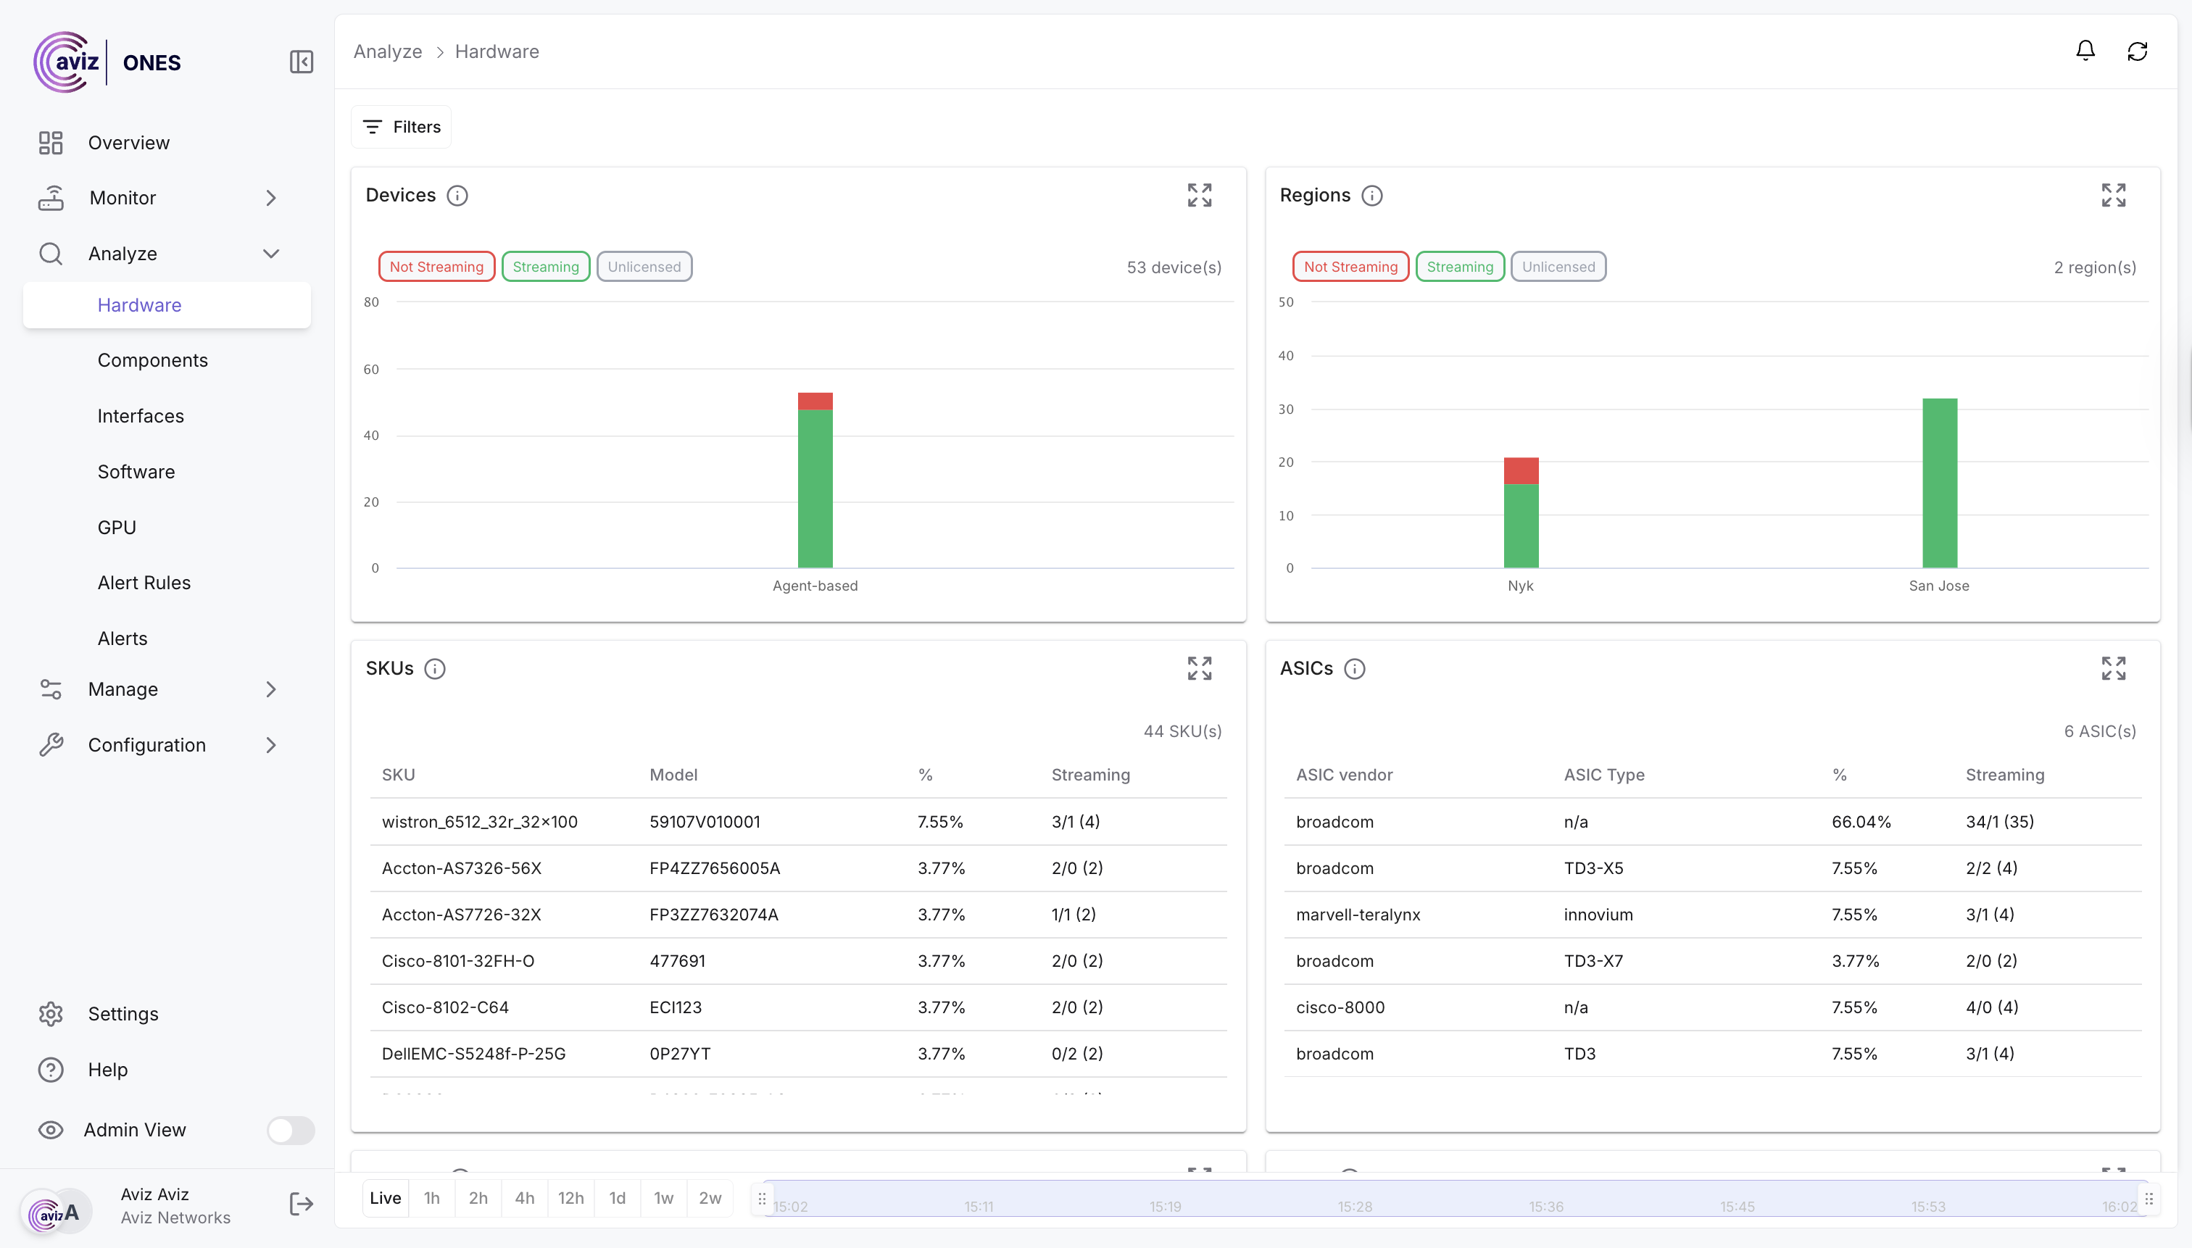This screenshot has height=1248, width=2192.
Task: Show info for ASICs panel
Action: (x=1355, y=668)
